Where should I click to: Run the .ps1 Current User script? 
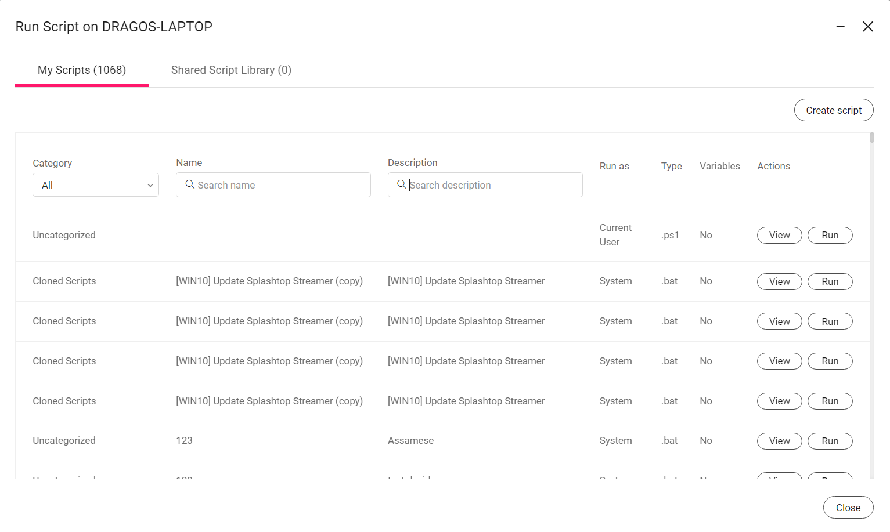(830, 235)
